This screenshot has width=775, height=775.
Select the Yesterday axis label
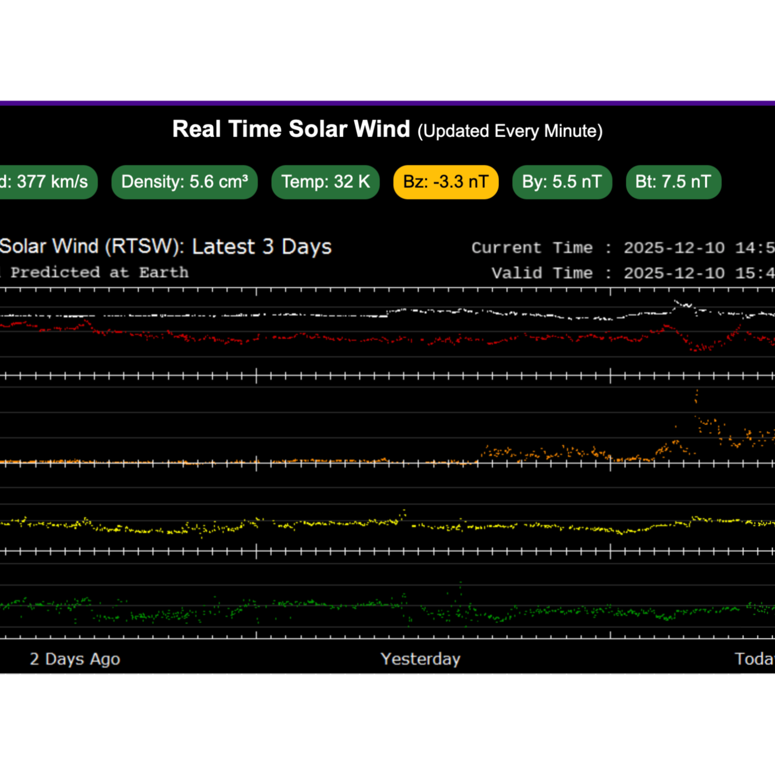click(x=421, y=659)
